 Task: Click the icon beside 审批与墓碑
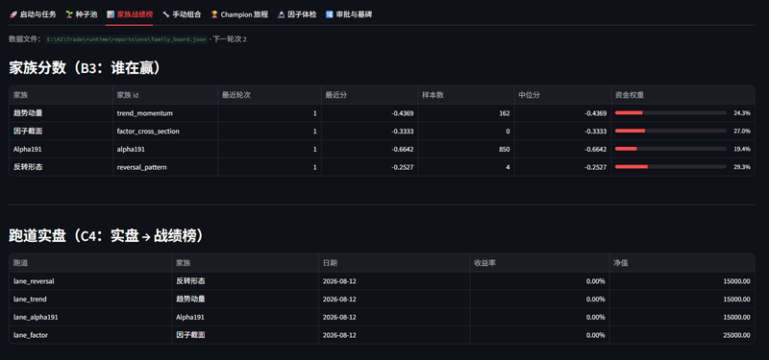330,14
